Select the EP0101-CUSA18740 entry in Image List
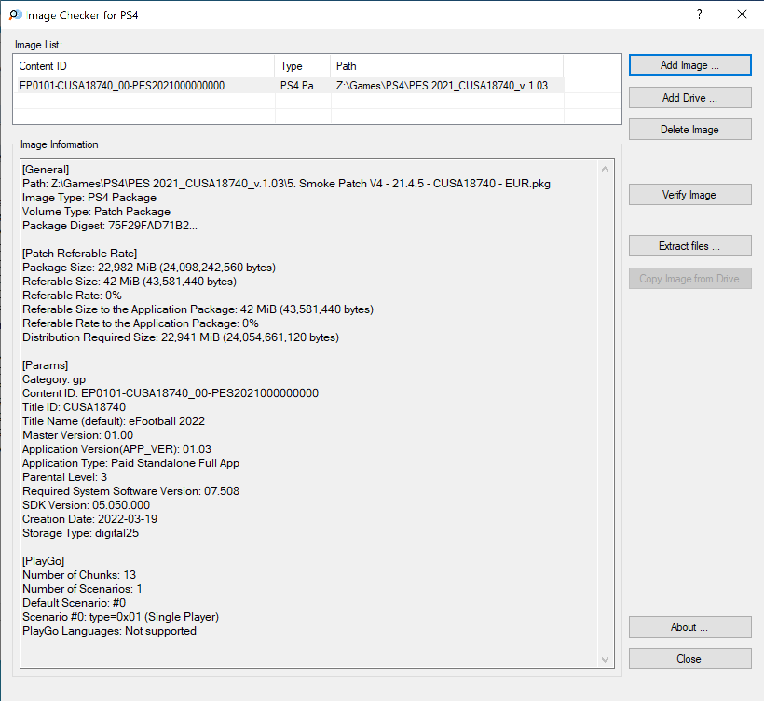Screen dimensions: 764x701 pyautogui.click(x=122, y=86)
